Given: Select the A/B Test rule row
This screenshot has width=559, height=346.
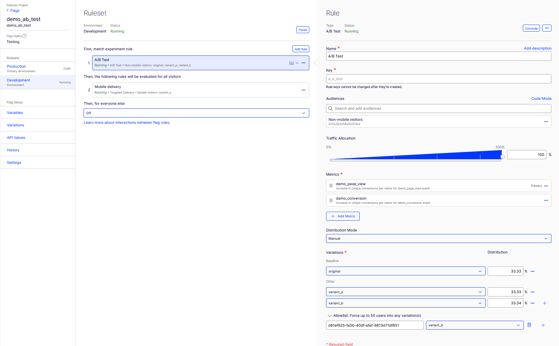Looking at the screenshot, I should coord(200,63).
